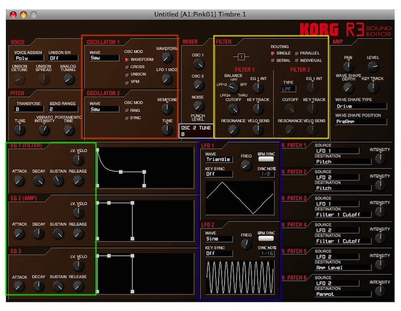Click the Pan knob in Amp section
The image size is (401, 311).
[348, 67]
